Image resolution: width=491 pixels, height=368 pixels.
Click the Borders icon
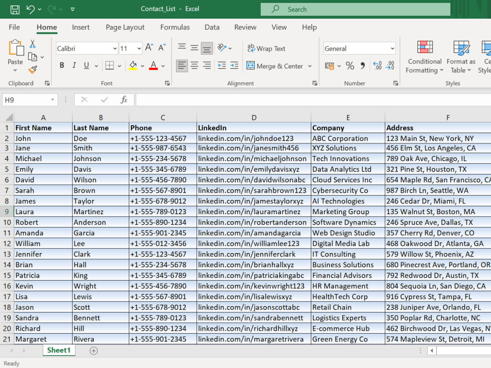click(109, 65)
